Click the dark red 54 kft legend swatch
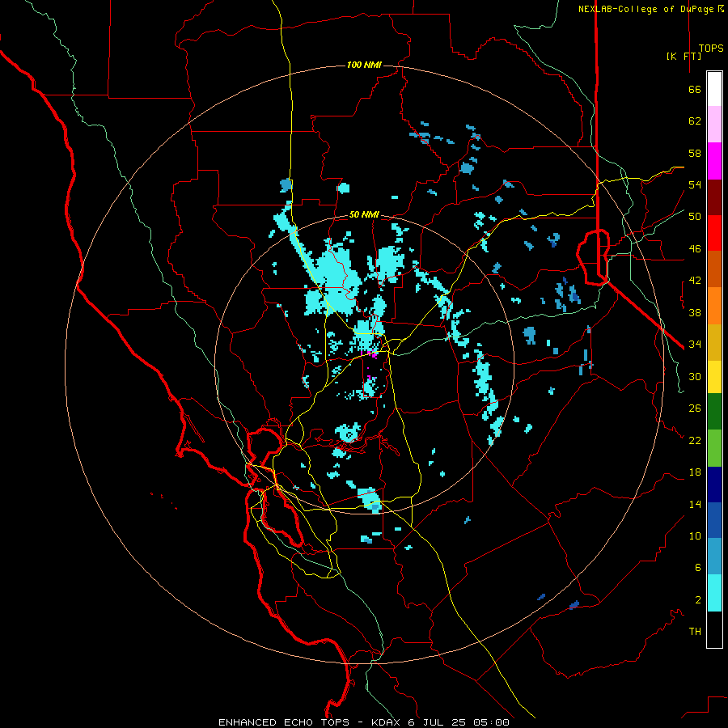This screenshot has height=728, width=728. (x=714, y=197)
